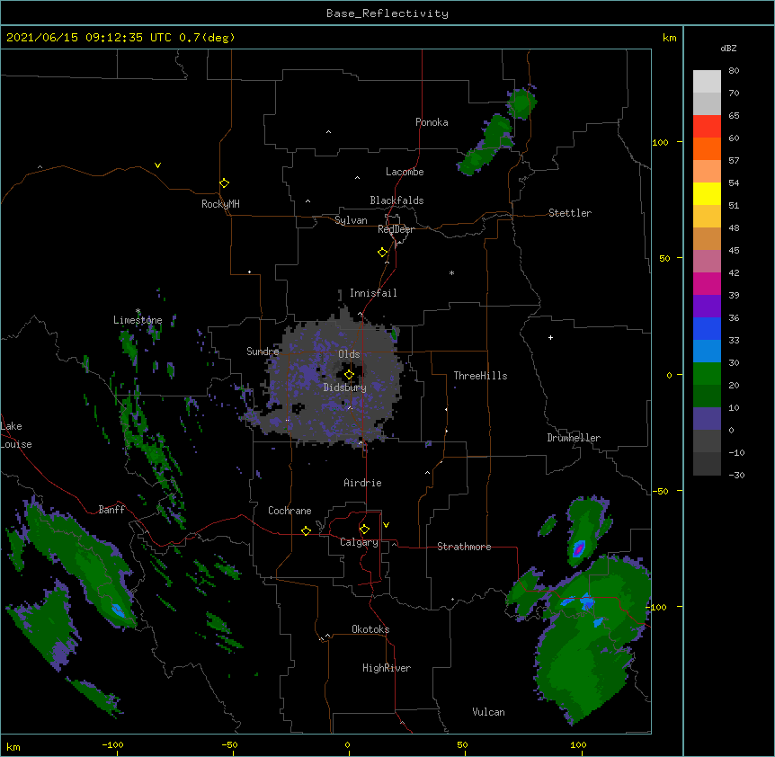Image resolution: width=775 pixels, height=757 pixels.
Task: Click white asterisk marker above Limestone label
Action: [x=138, y=311]
